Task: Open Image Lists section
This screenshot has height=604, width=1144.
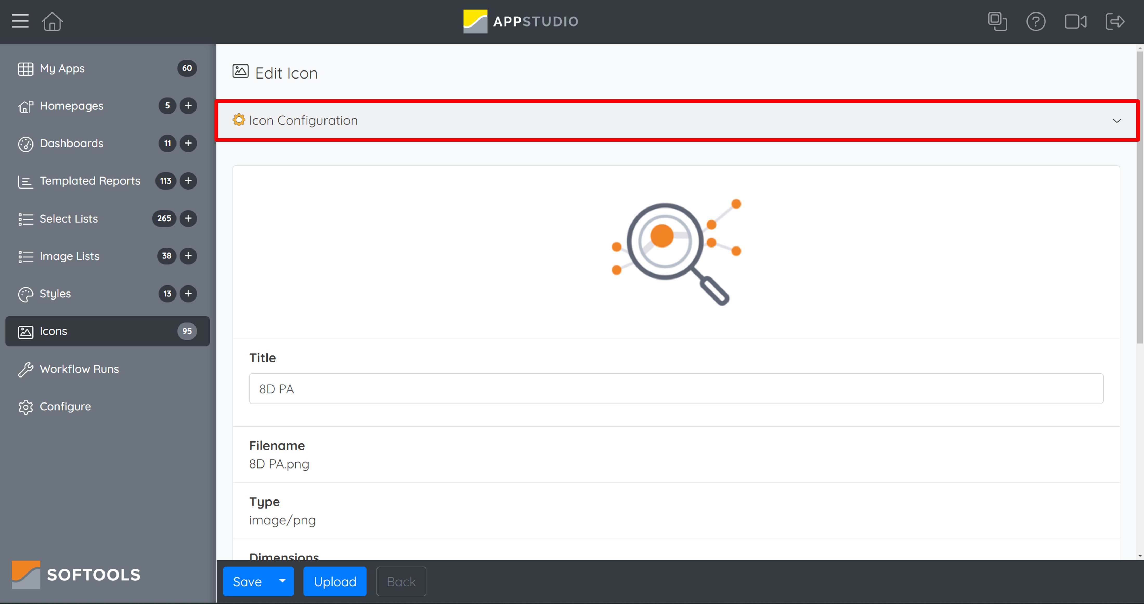Action: [x=69, y=256]
